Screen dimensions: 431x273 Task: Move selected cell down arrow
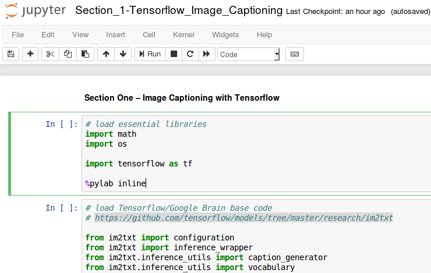click(122, 54)
